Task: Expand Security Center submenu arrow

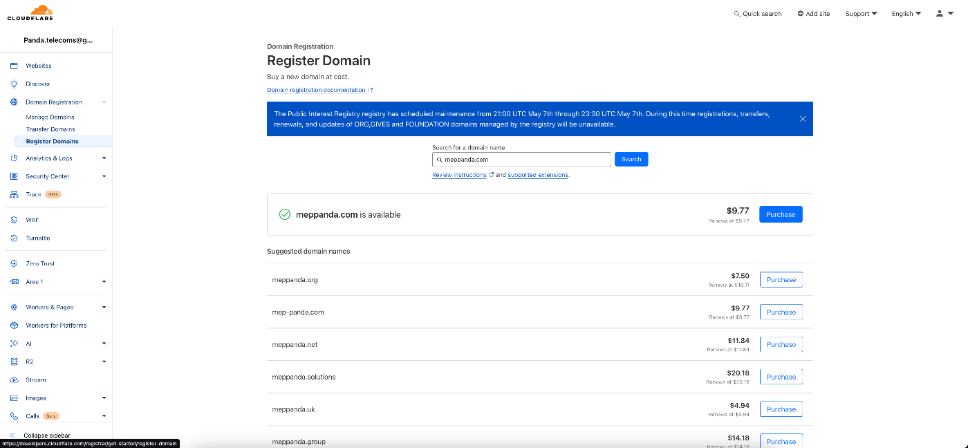Action: [x=104, y=176]
